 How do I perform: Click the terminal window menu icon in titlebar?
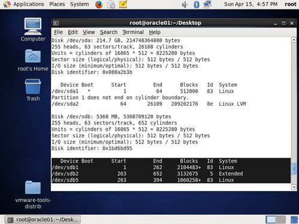point(56,23)
